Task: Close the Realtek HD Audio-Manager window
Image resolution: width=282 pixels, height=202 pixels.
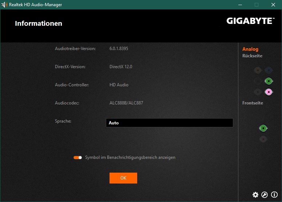Action: pos(273,5)
